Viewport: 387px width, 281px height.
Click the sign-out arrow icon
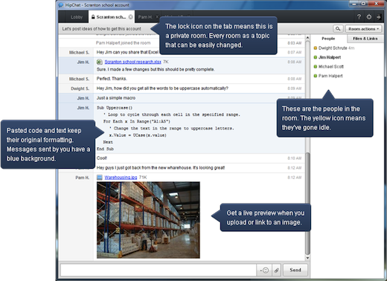coord(379,17)
